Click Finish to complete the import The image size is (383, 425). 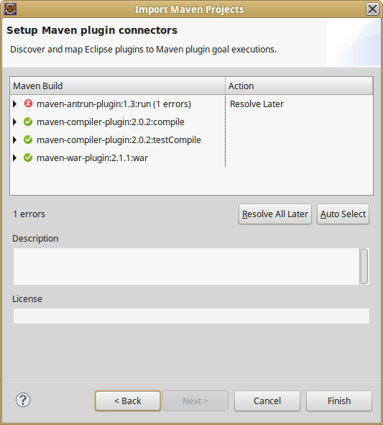click(x=339, y=401)
